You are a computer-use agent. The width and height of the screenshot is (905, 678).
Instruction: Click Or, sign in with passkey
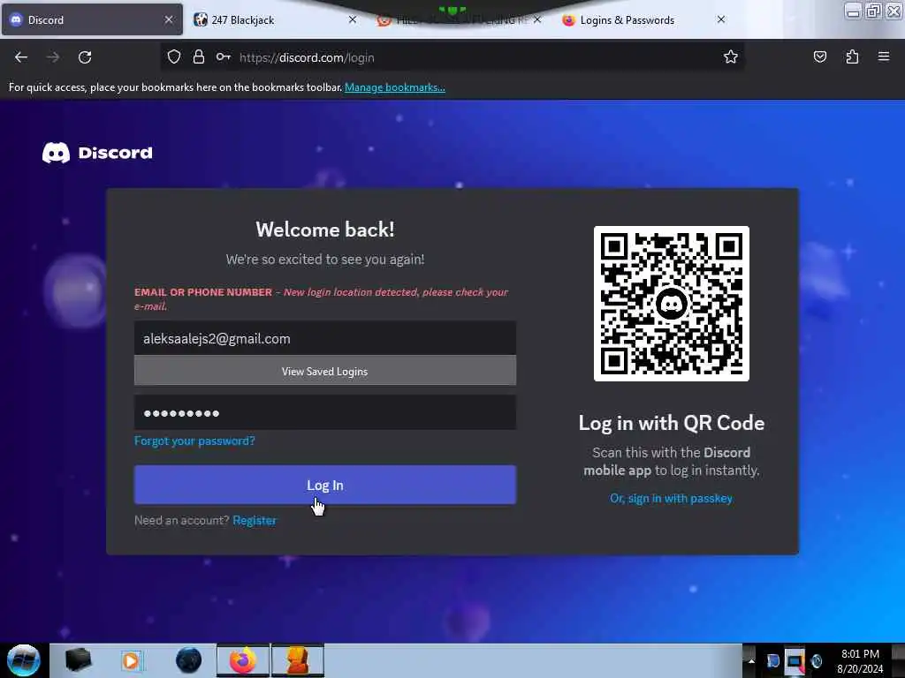click(x=672, y=498)
